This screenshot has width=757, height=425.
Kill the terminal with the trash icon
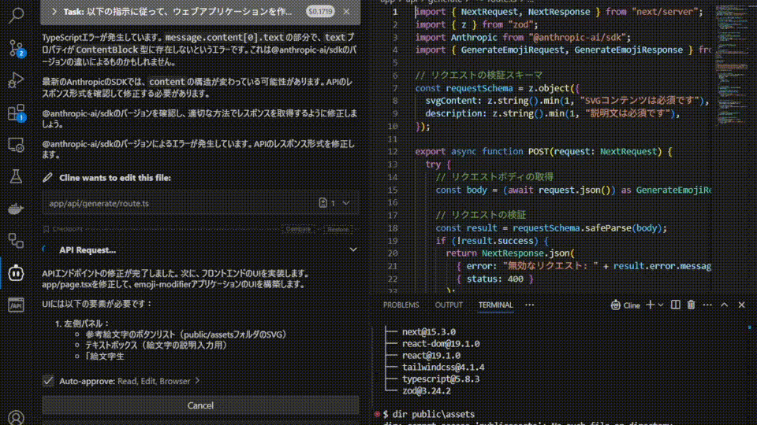pos(692,305)
